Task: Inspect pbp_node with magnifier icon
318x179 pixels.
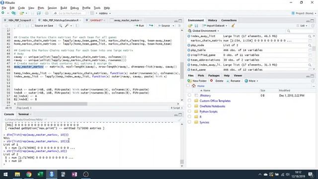Action: 310,45
